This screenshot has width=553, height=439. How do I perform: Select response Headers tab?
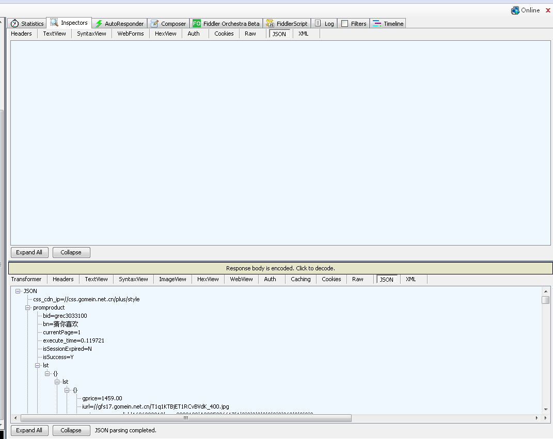[63, 279]
